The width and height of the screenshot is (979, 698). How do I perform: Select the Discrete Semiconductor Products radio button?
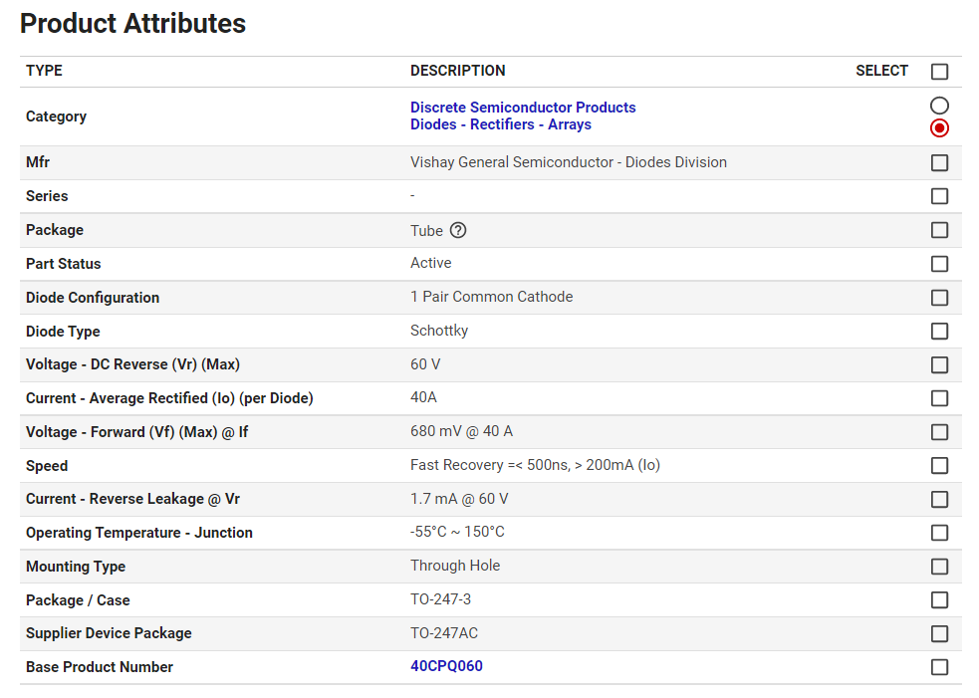[x=939, y=106]
